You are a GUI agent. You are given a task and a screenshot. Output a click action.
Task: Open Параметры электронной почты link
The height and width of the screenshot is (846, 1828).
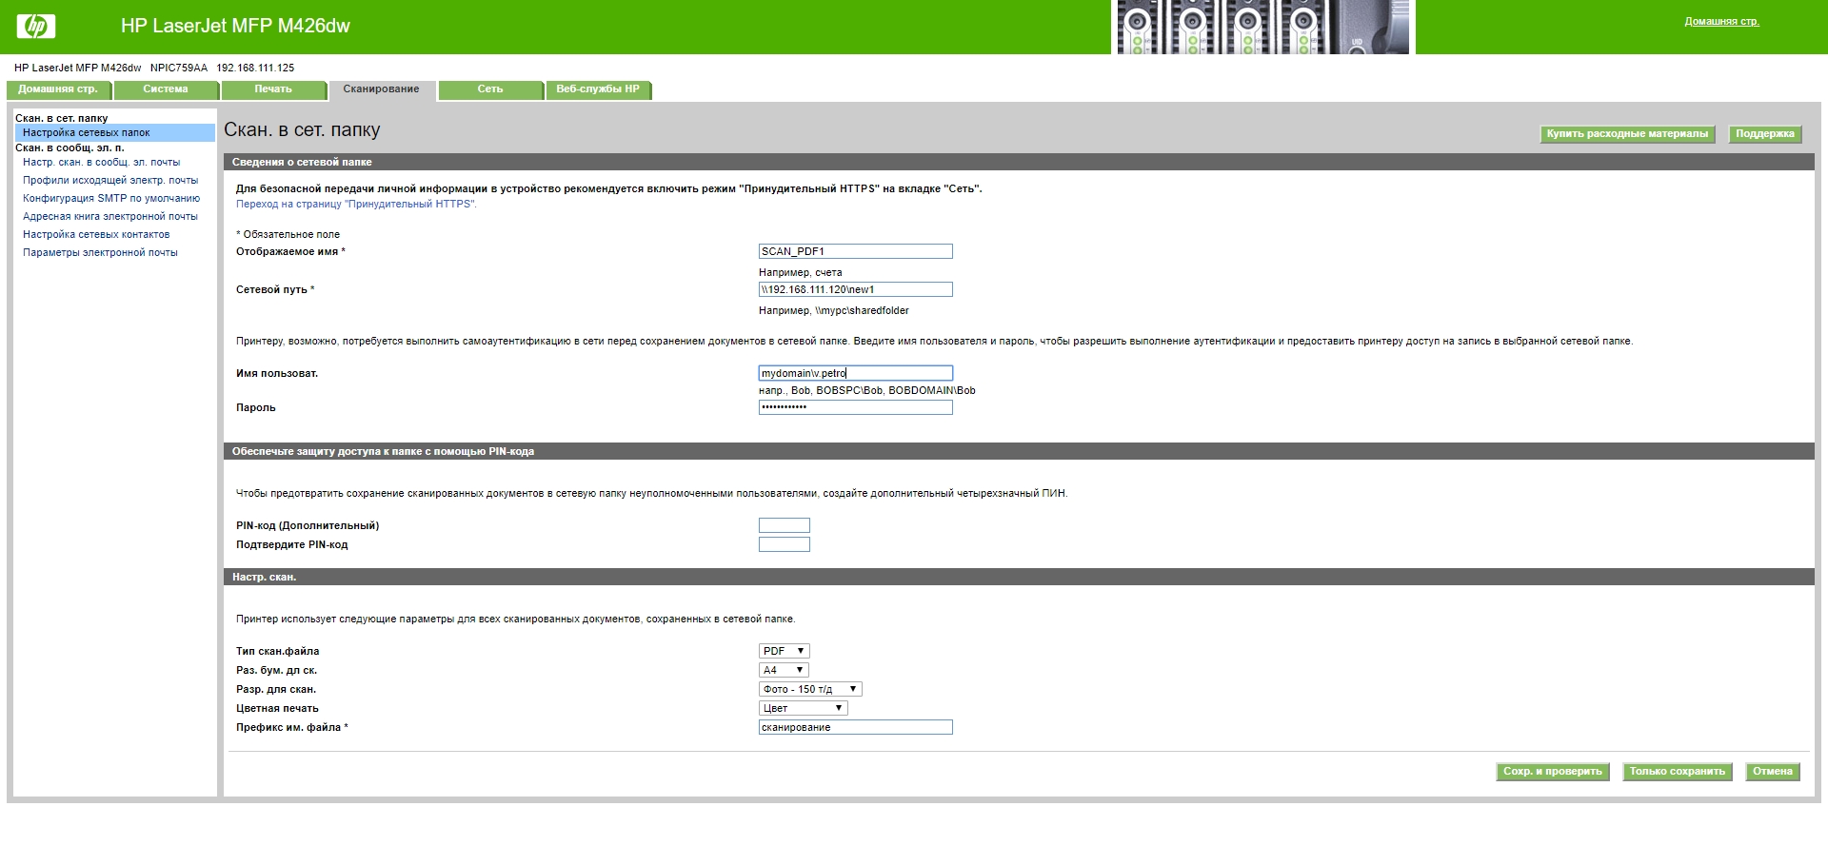point(100,253)
